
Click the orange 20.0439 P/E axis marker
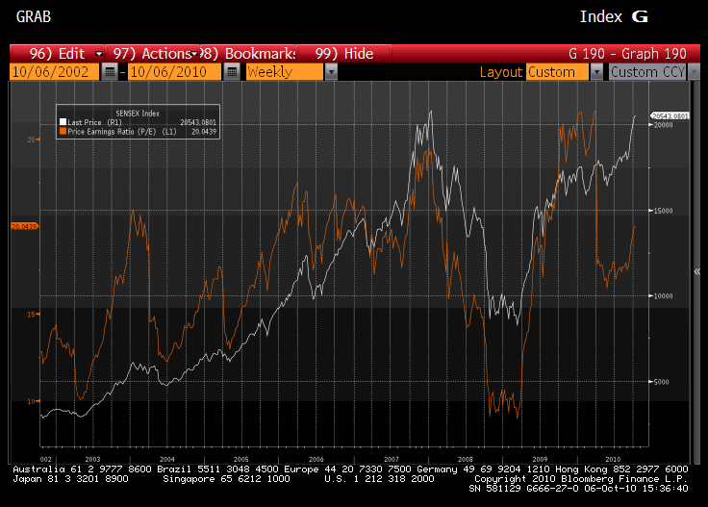(x=24, y=226)
